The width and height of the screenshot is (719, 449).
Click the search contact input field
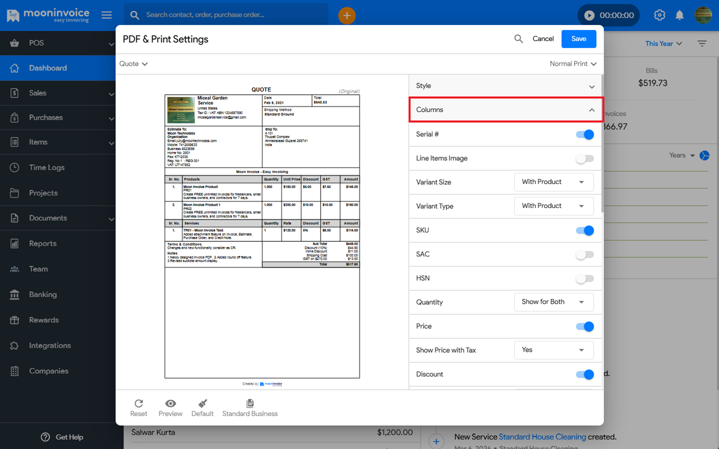(x=235, y=15)
